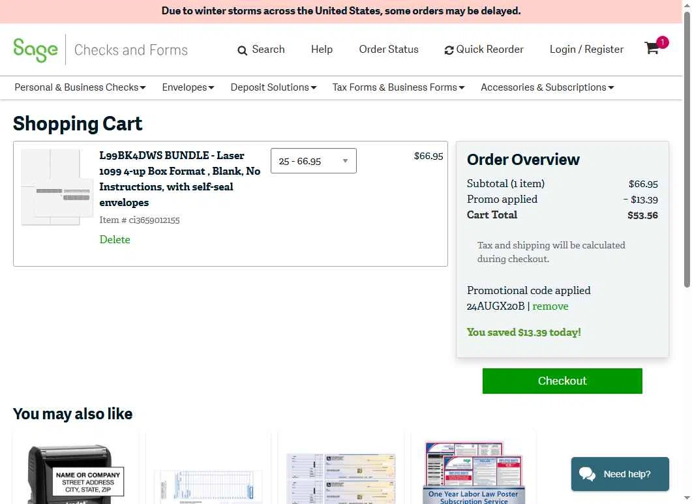
Task: Click the tax and shipping note text
Action: 551,252
